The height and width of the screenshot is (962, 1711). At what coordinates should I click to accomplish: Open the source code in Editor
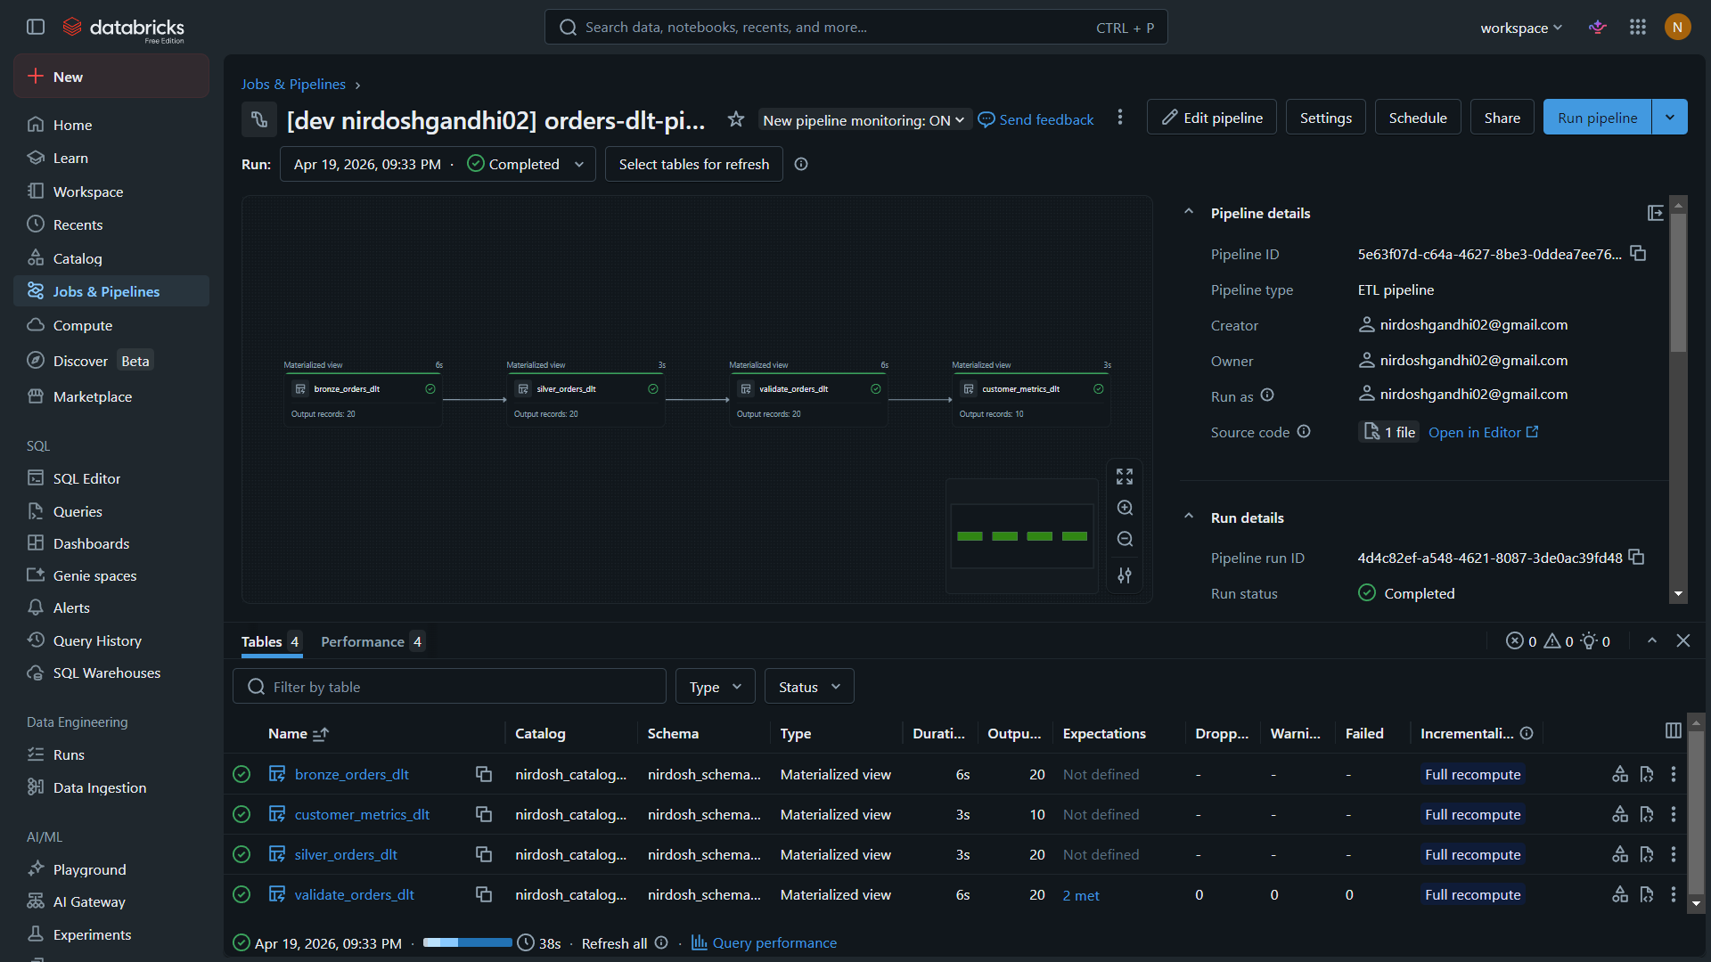(1475, 432)
